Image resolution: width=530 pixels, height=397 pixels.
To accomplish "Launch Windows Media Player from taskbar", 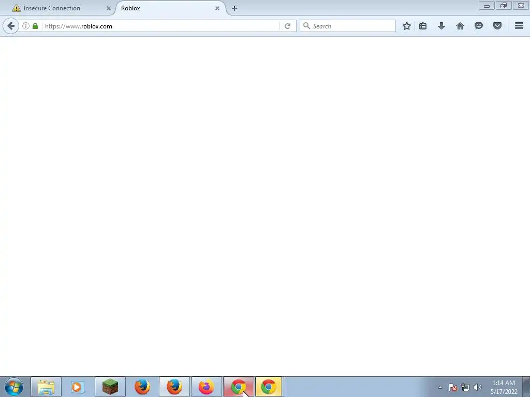I will point(78,387).
